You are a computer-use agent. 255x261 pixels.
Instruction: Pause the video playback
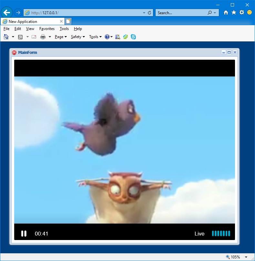(24, 234)
